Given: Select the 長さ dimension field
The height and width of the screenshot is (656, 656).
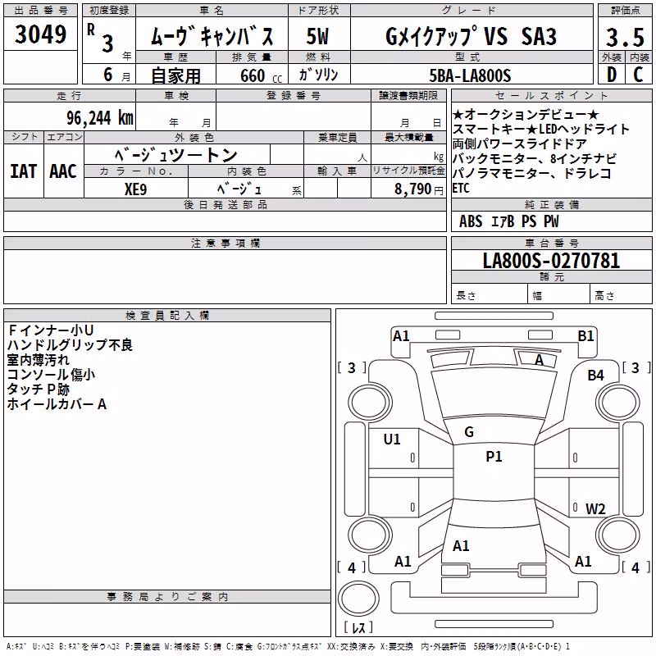Looking at the screenshot, I should [x=489, y=295].
